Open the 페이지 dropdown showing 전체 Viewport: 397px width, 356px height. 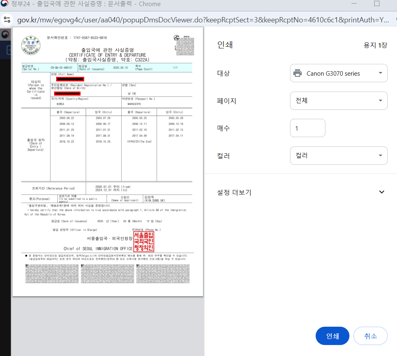pos(339,100)
